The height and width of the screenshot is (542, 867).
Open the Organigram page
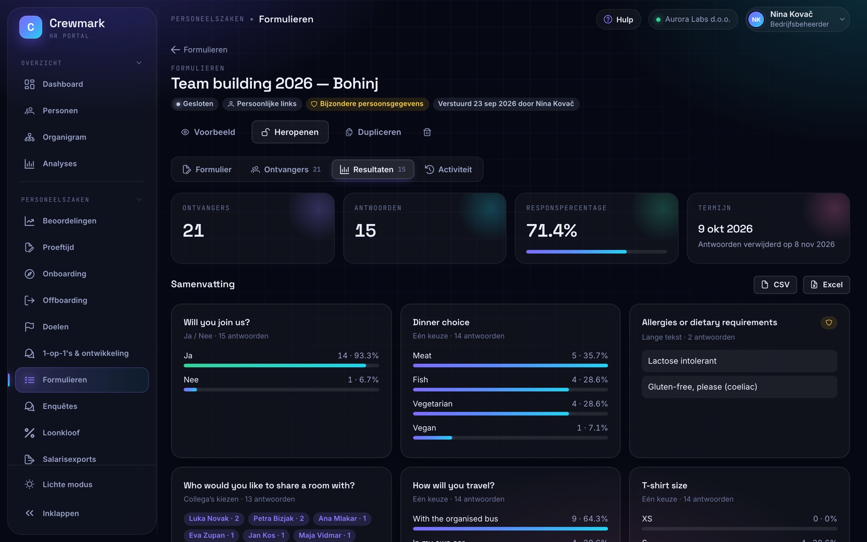[82, 137]
